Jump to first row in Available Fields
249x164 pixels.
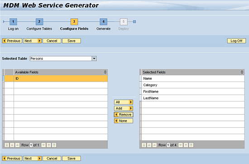point(7,145)
